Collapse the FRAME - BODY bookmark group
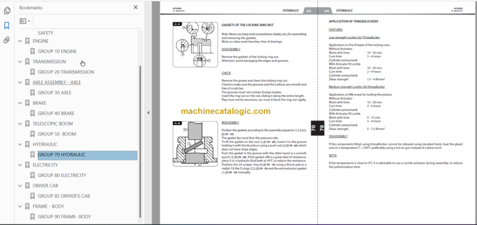This screenshot has width=477, height=225. coord(20,206)
